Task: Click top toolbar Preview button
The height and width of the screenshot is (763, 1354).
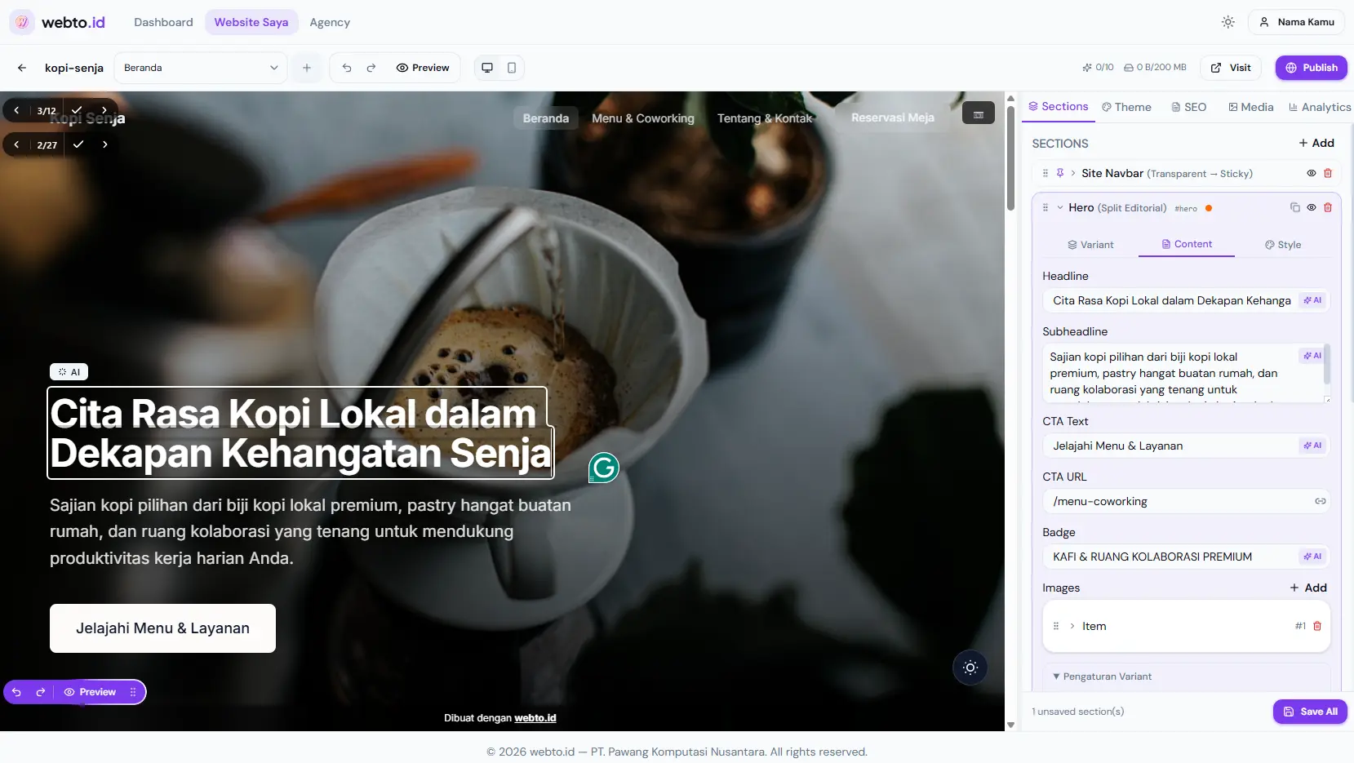Action: (x=423, y=68)
